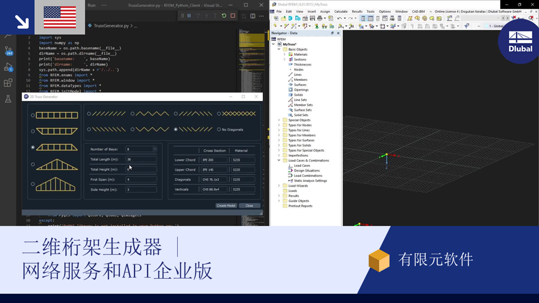The height and width of the screenshot is (303, 539).
Task: Open the CAD-BIM menu in RFEM
Action: [418, 12]
